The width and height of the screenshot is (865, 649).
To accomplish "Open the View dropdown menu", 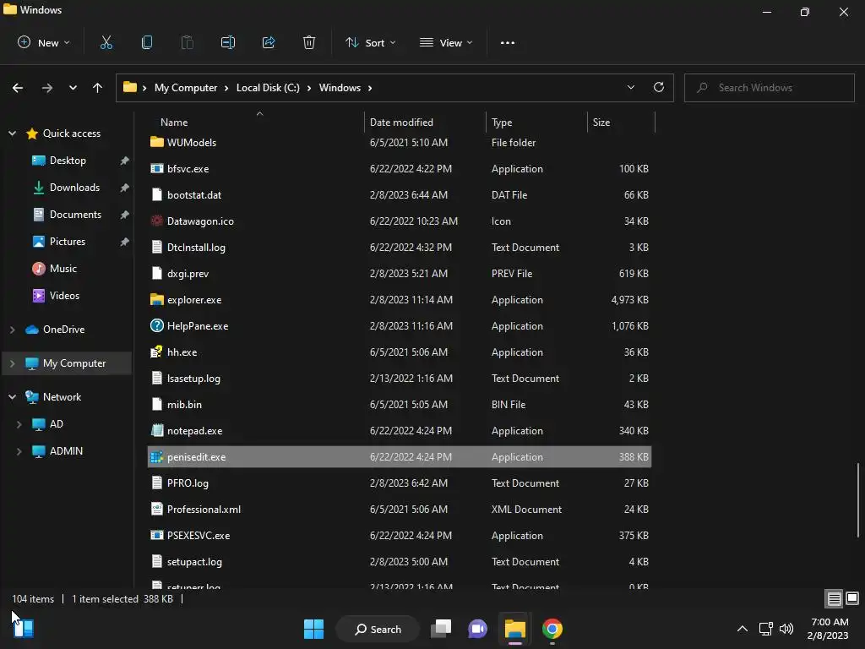I will [446, 42].
